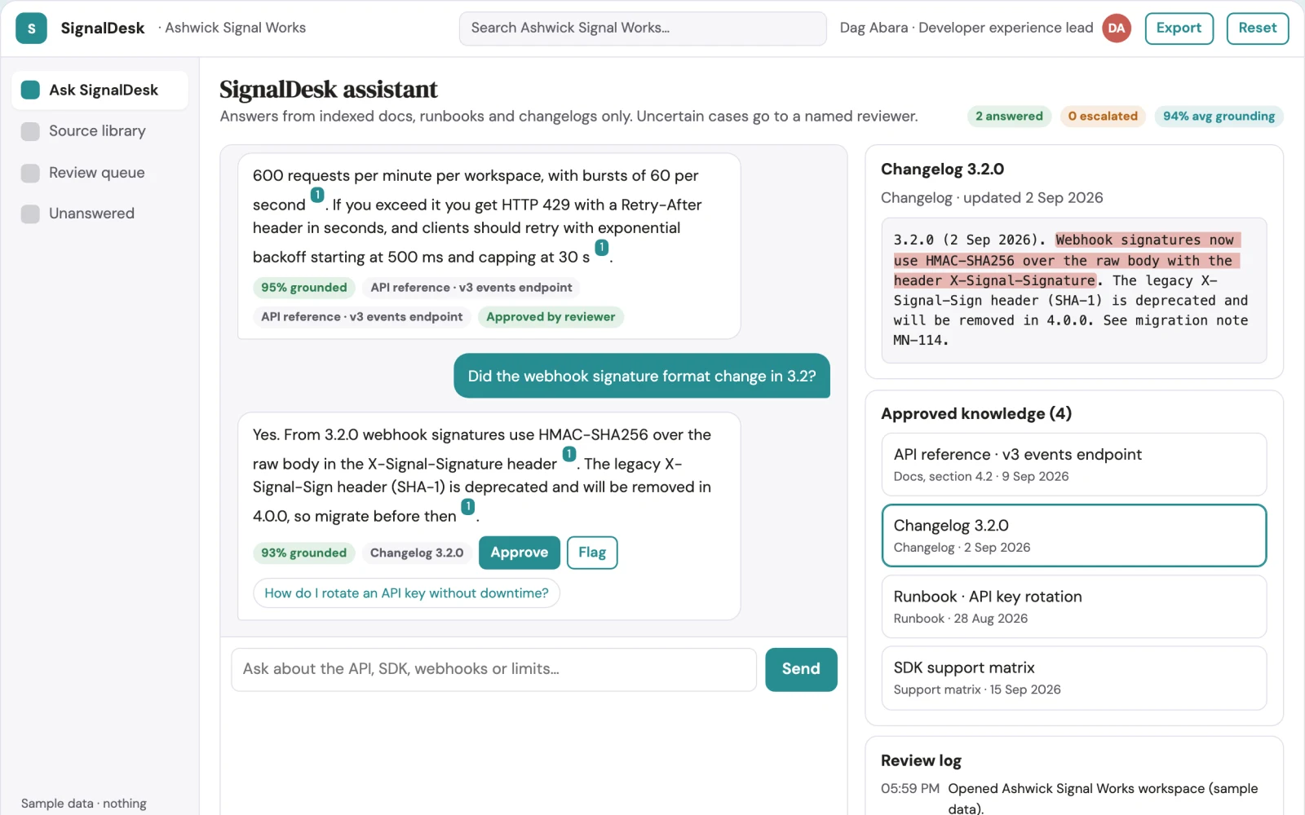Image resolution: width=1305 pixels, height=815 pixels.
Task: Select API reference v3 events endpoint card
Action: coord(1074,465)
